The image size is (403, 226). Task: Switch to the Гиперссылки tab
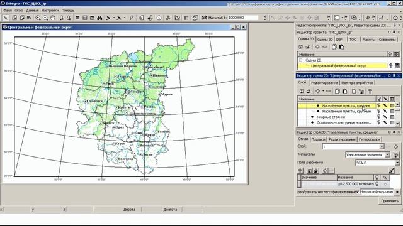370,139
